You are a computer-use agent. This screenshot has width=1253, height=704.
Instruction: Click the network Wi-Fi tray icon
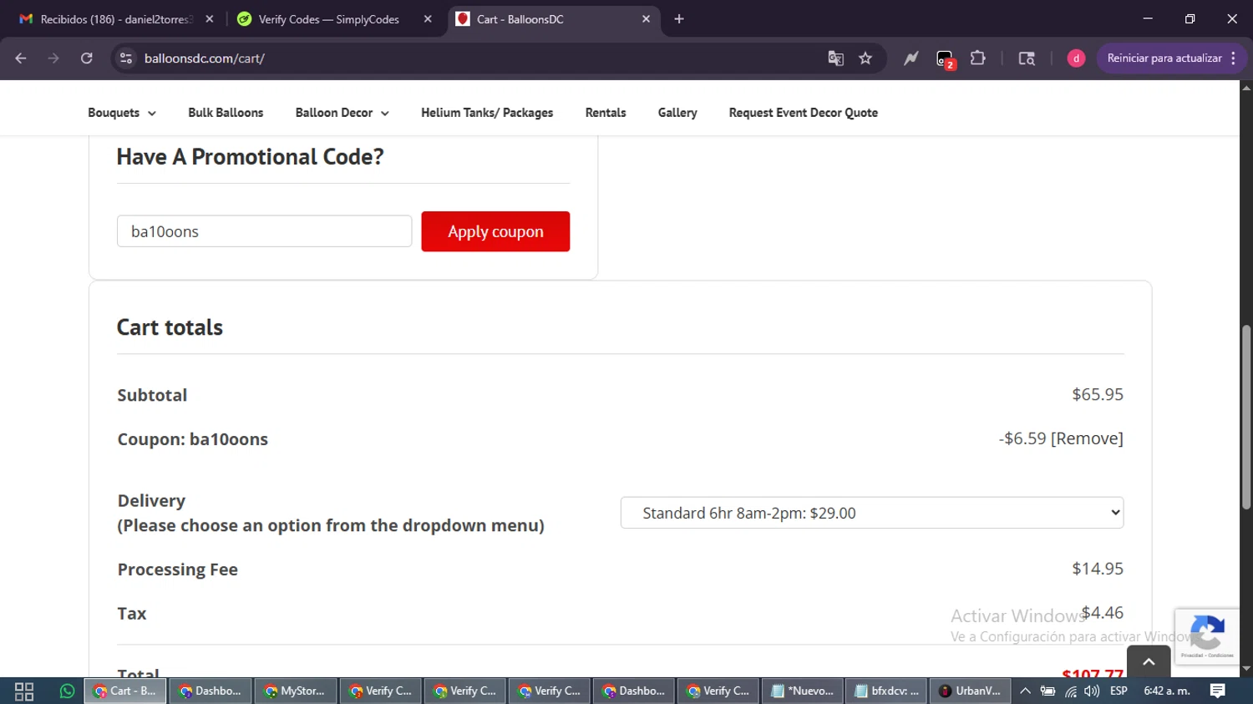point(1071,691)
